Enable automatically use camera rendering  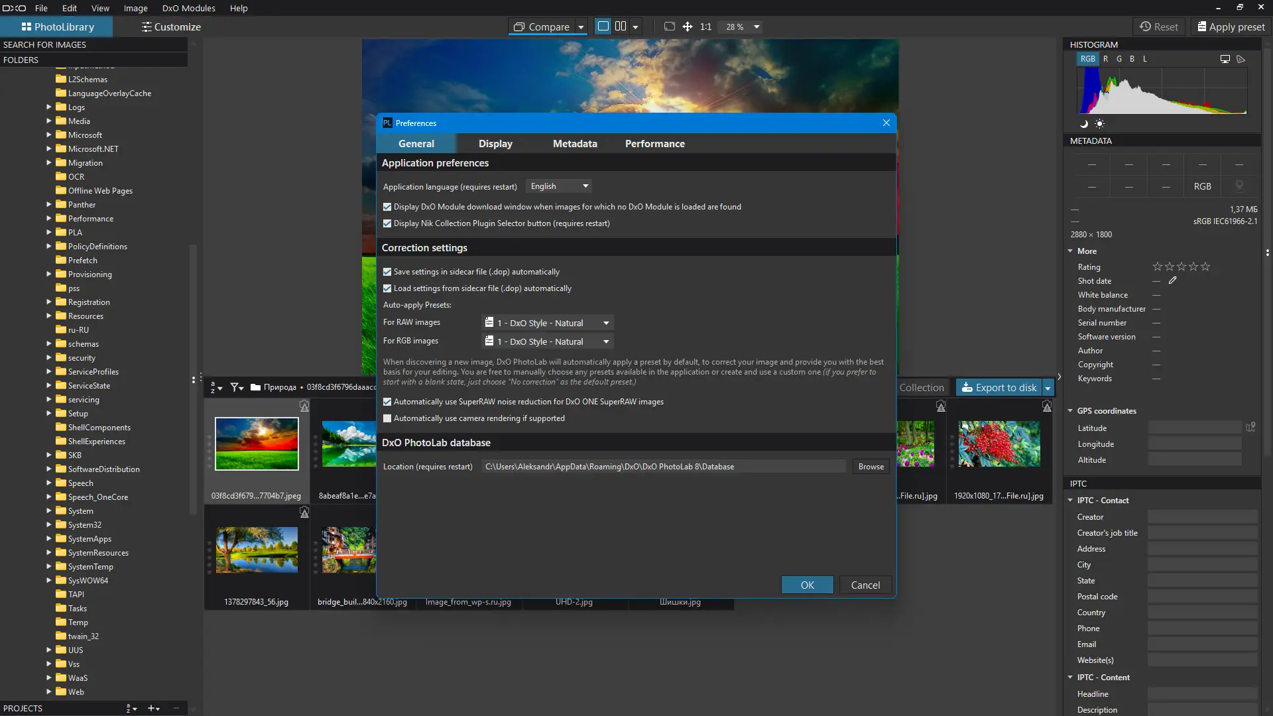coord(387,418)
